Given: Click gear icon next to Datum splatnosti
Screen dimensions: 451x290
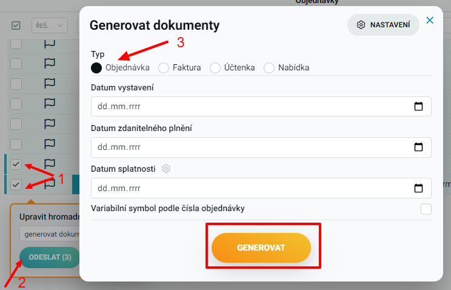Looking at the screenshot, I should tap(166, 169).
